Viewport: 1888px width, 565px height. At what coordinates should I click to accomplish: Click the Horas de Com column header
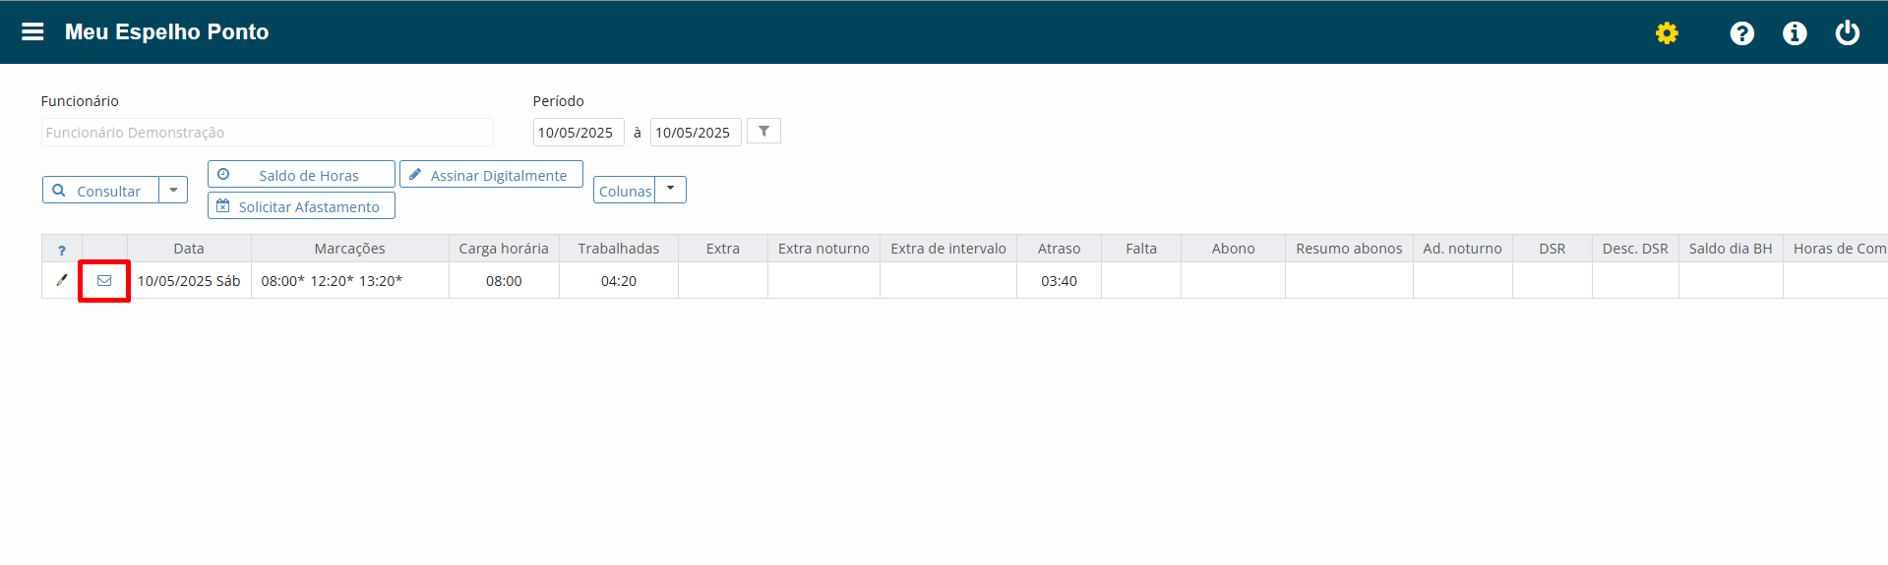1836,249
